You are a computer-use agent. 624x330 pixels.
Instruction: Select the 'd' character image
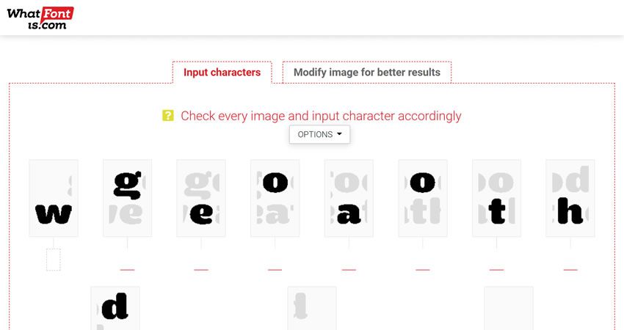(x=115, y=307)
